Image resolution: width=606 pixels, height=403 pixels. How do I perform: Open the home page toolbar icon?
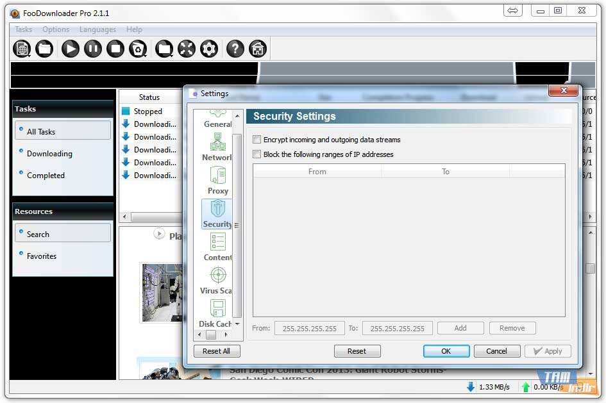(257, 49)
